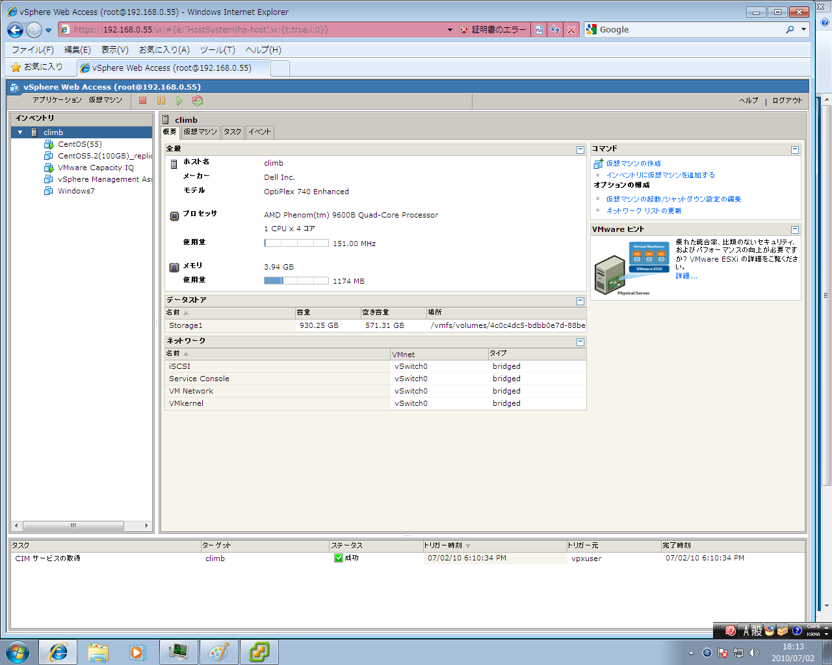Select the CentOS(55) VM icon in inventory

49,144
